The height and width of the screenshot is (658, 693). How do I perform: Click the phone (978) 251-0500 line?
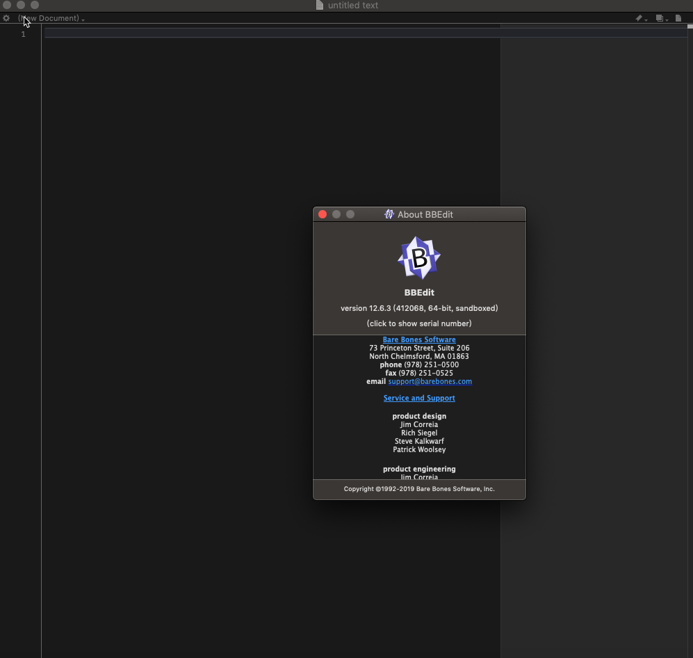[x=419, y=364]
